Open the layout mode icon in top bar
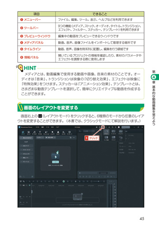Image resolution: width=159 pixels, height=225 pixels. point(103,127)
